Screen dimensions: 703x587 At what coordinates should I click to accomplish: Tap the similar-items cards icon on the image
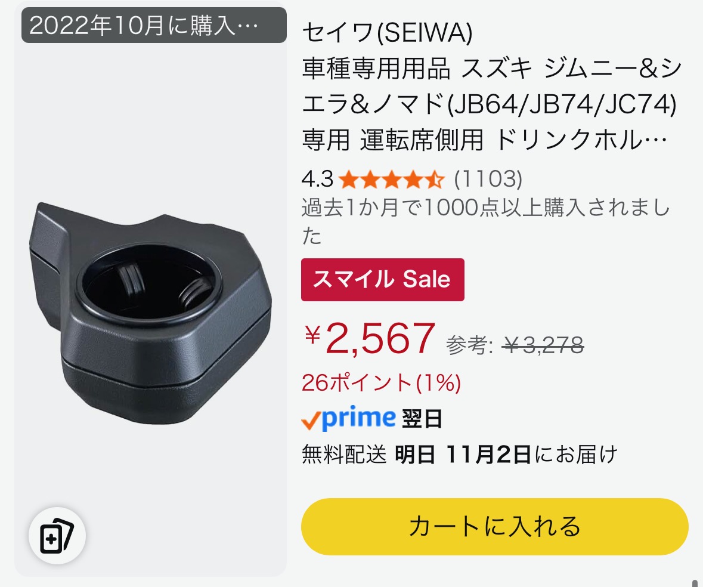(x=57, y=536)
